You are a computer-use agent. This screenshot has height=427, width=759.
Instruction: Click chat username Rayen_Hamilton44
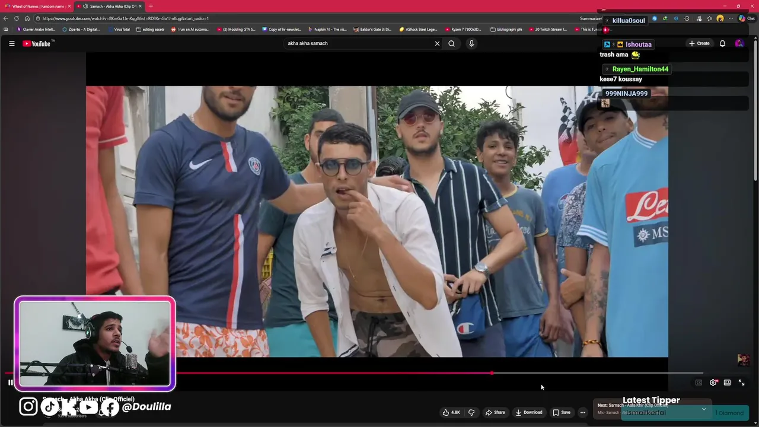click(640, 69)
